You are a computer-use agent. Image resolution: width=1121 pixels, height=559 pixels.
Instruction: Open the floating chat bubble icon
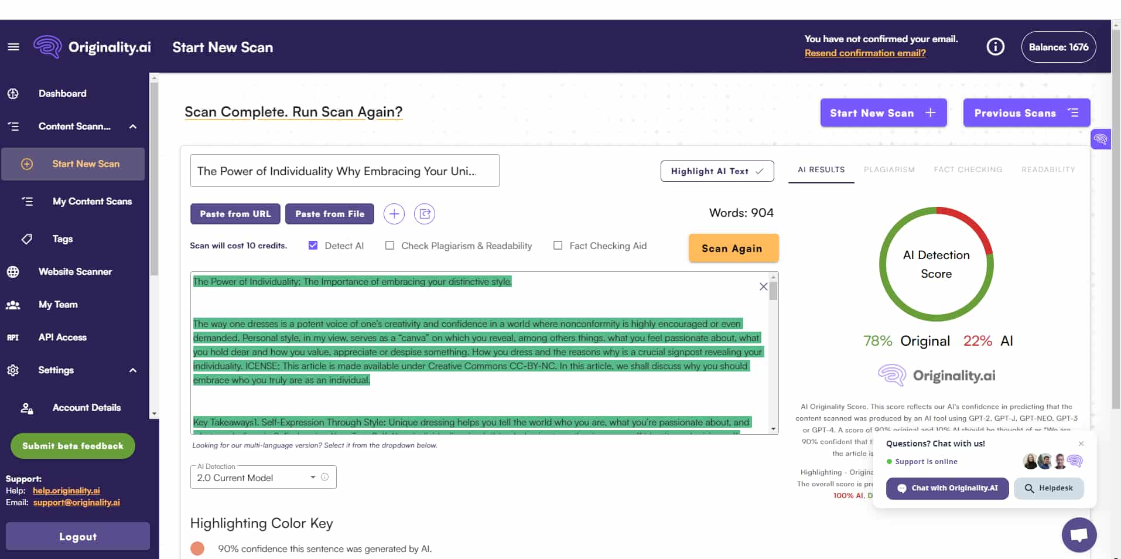coord(1079,534)
